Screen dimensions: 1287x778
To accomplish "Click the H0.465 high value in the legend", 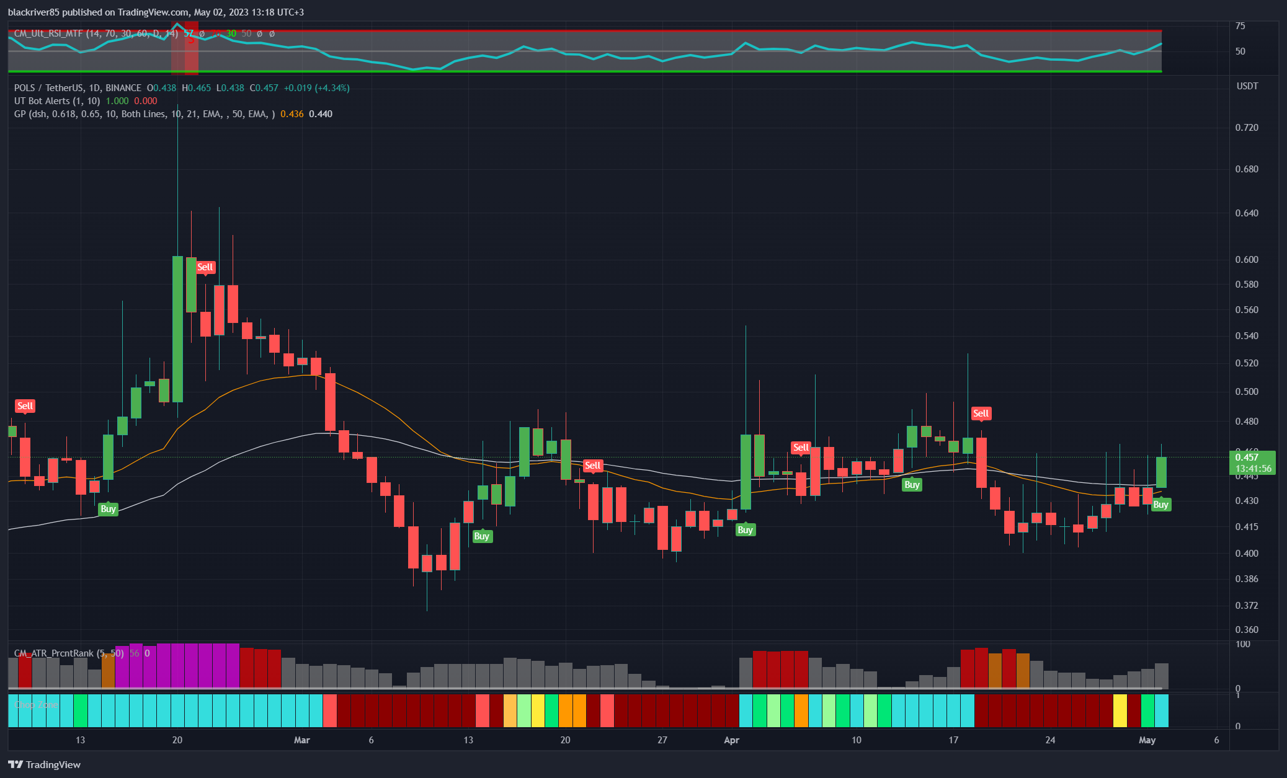I will 197,88.
